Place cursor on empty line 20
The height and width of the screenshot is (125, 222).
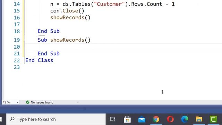123,47
